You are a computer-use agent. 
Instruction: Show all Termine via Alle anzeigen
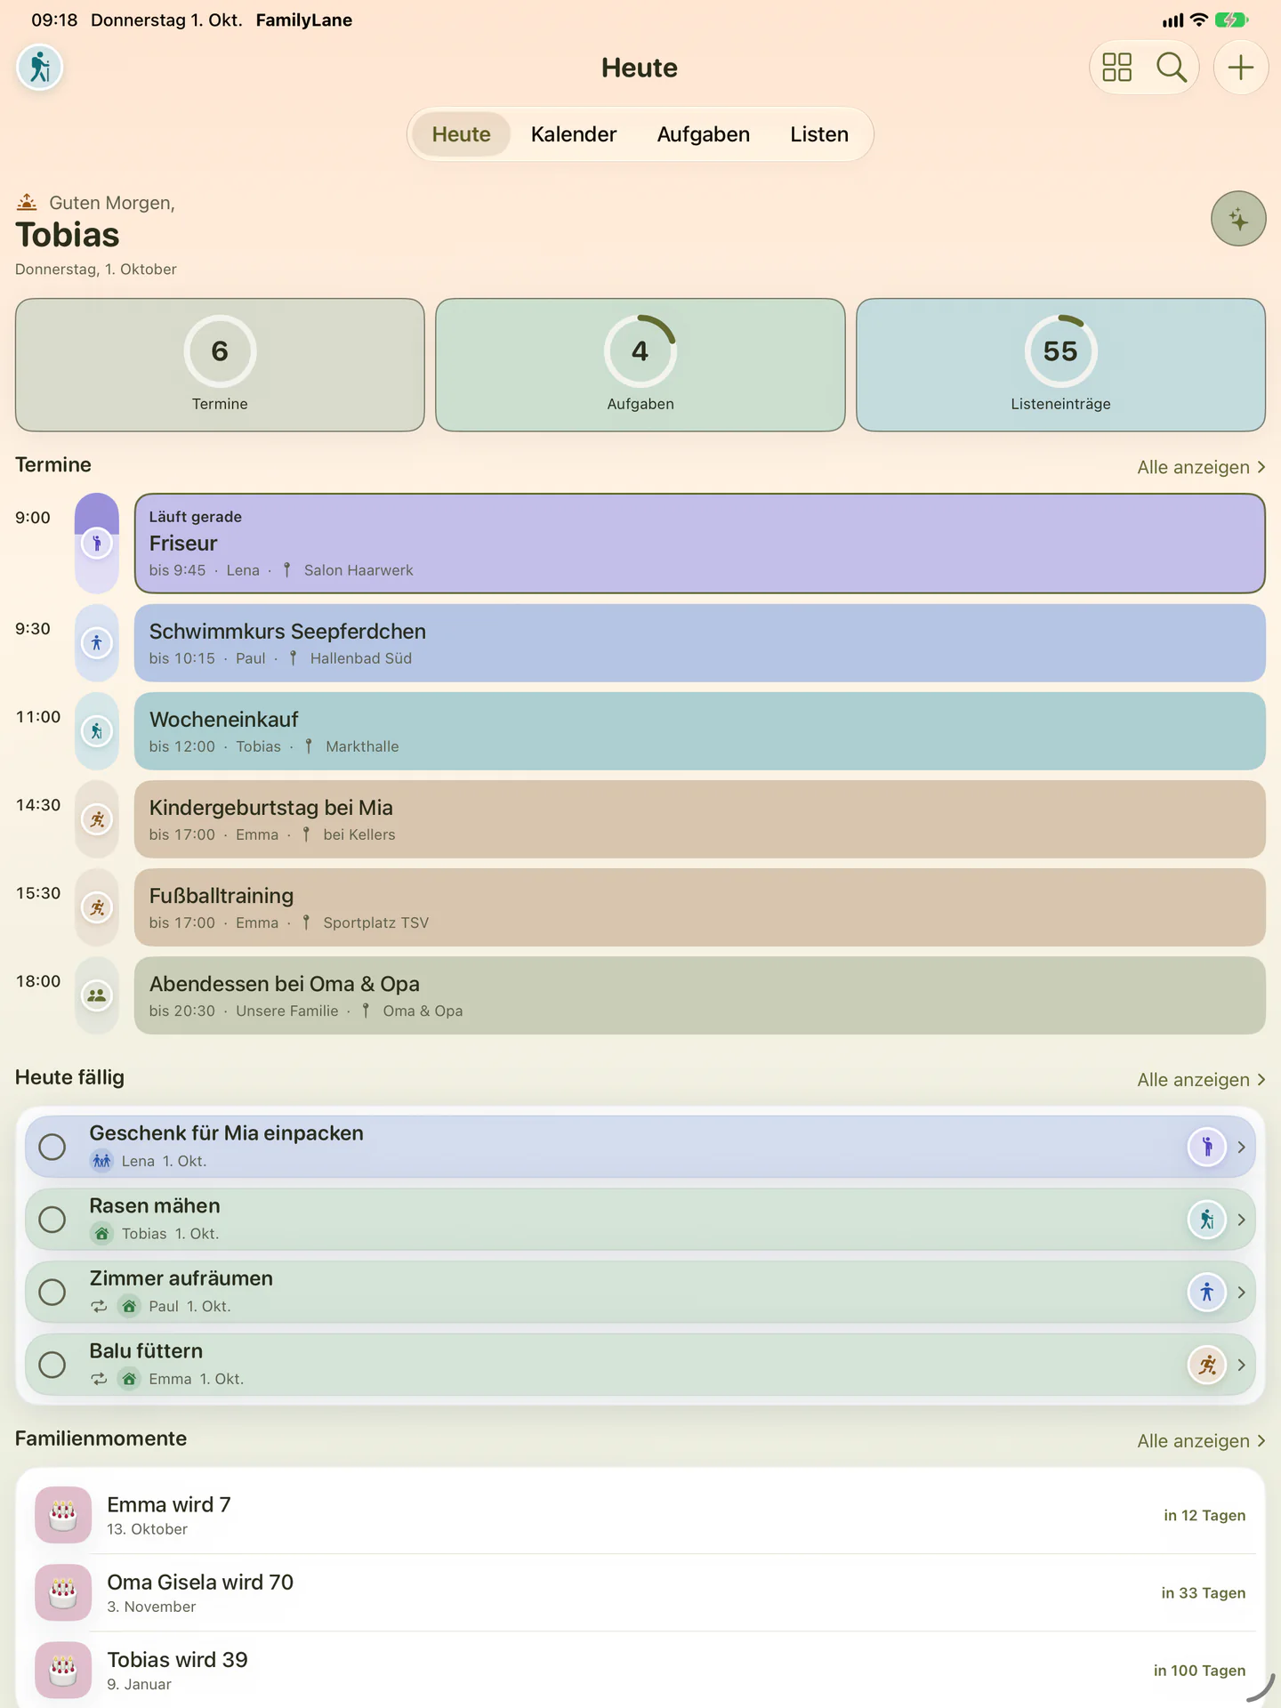tap(1201, 467)
